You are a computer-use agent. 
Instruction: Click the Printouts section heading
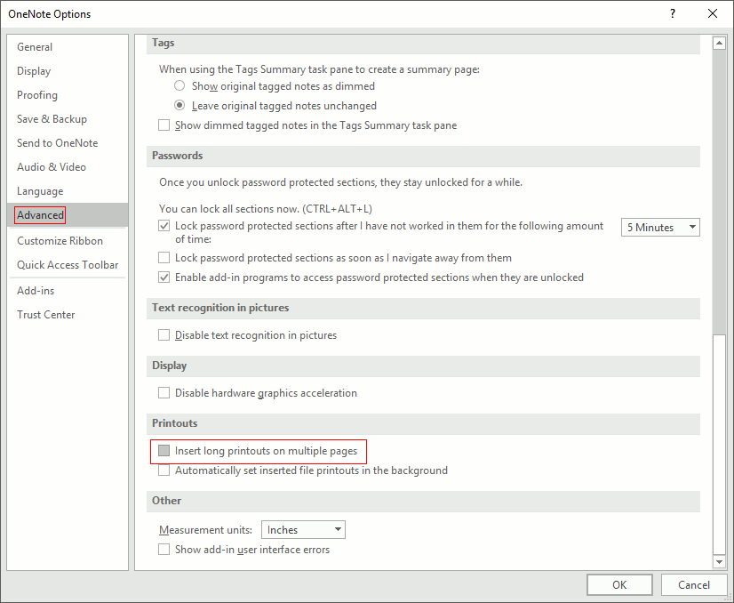(174, 423)
